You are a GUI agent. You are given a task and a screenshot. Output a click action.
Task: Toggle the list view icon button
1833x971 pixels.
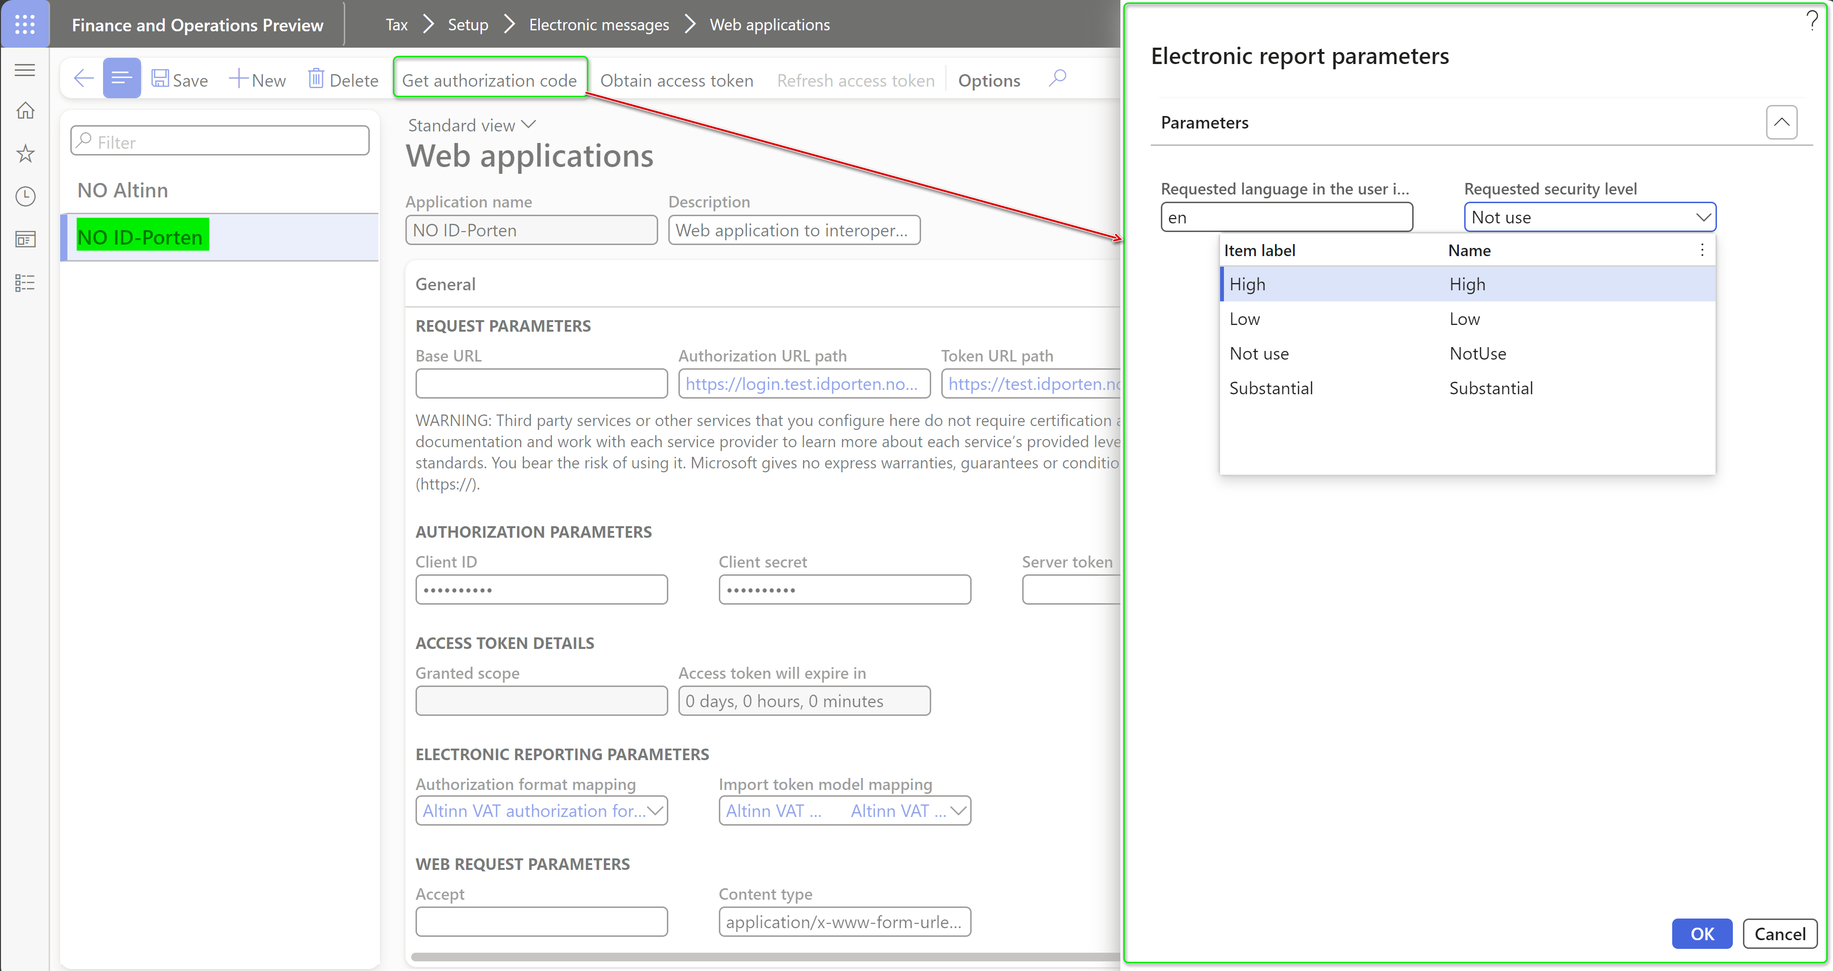click(x=122, y=78)
